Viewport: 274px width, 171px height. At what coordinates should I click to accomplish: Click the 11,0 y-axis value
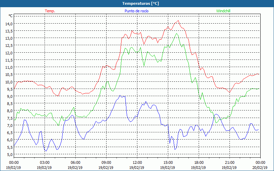coord(9,67)
